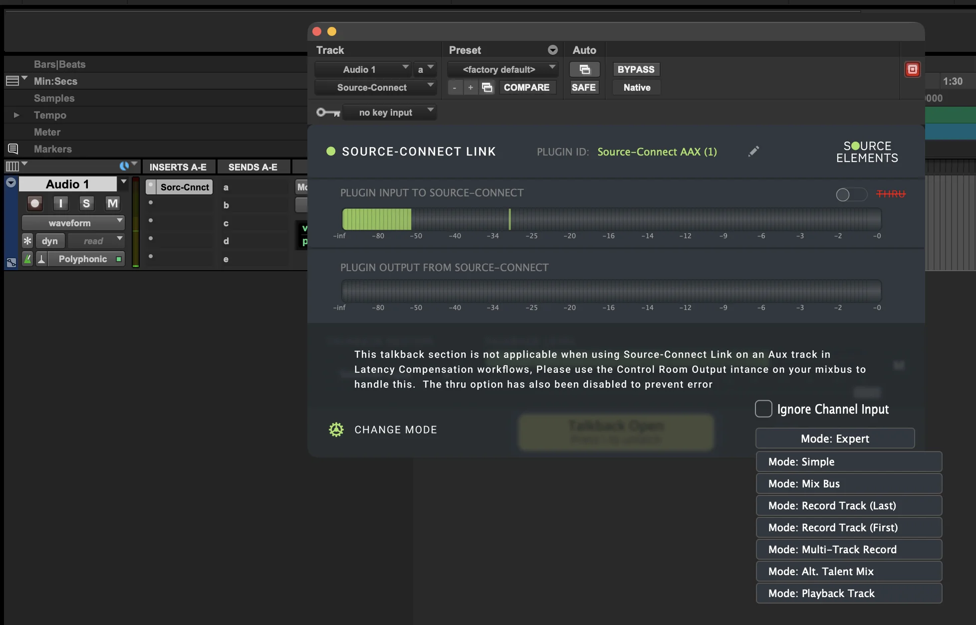This screenshot has height=625, width=976.
Task: Click the red target button in plugin header
Action: tap(912, 69)
